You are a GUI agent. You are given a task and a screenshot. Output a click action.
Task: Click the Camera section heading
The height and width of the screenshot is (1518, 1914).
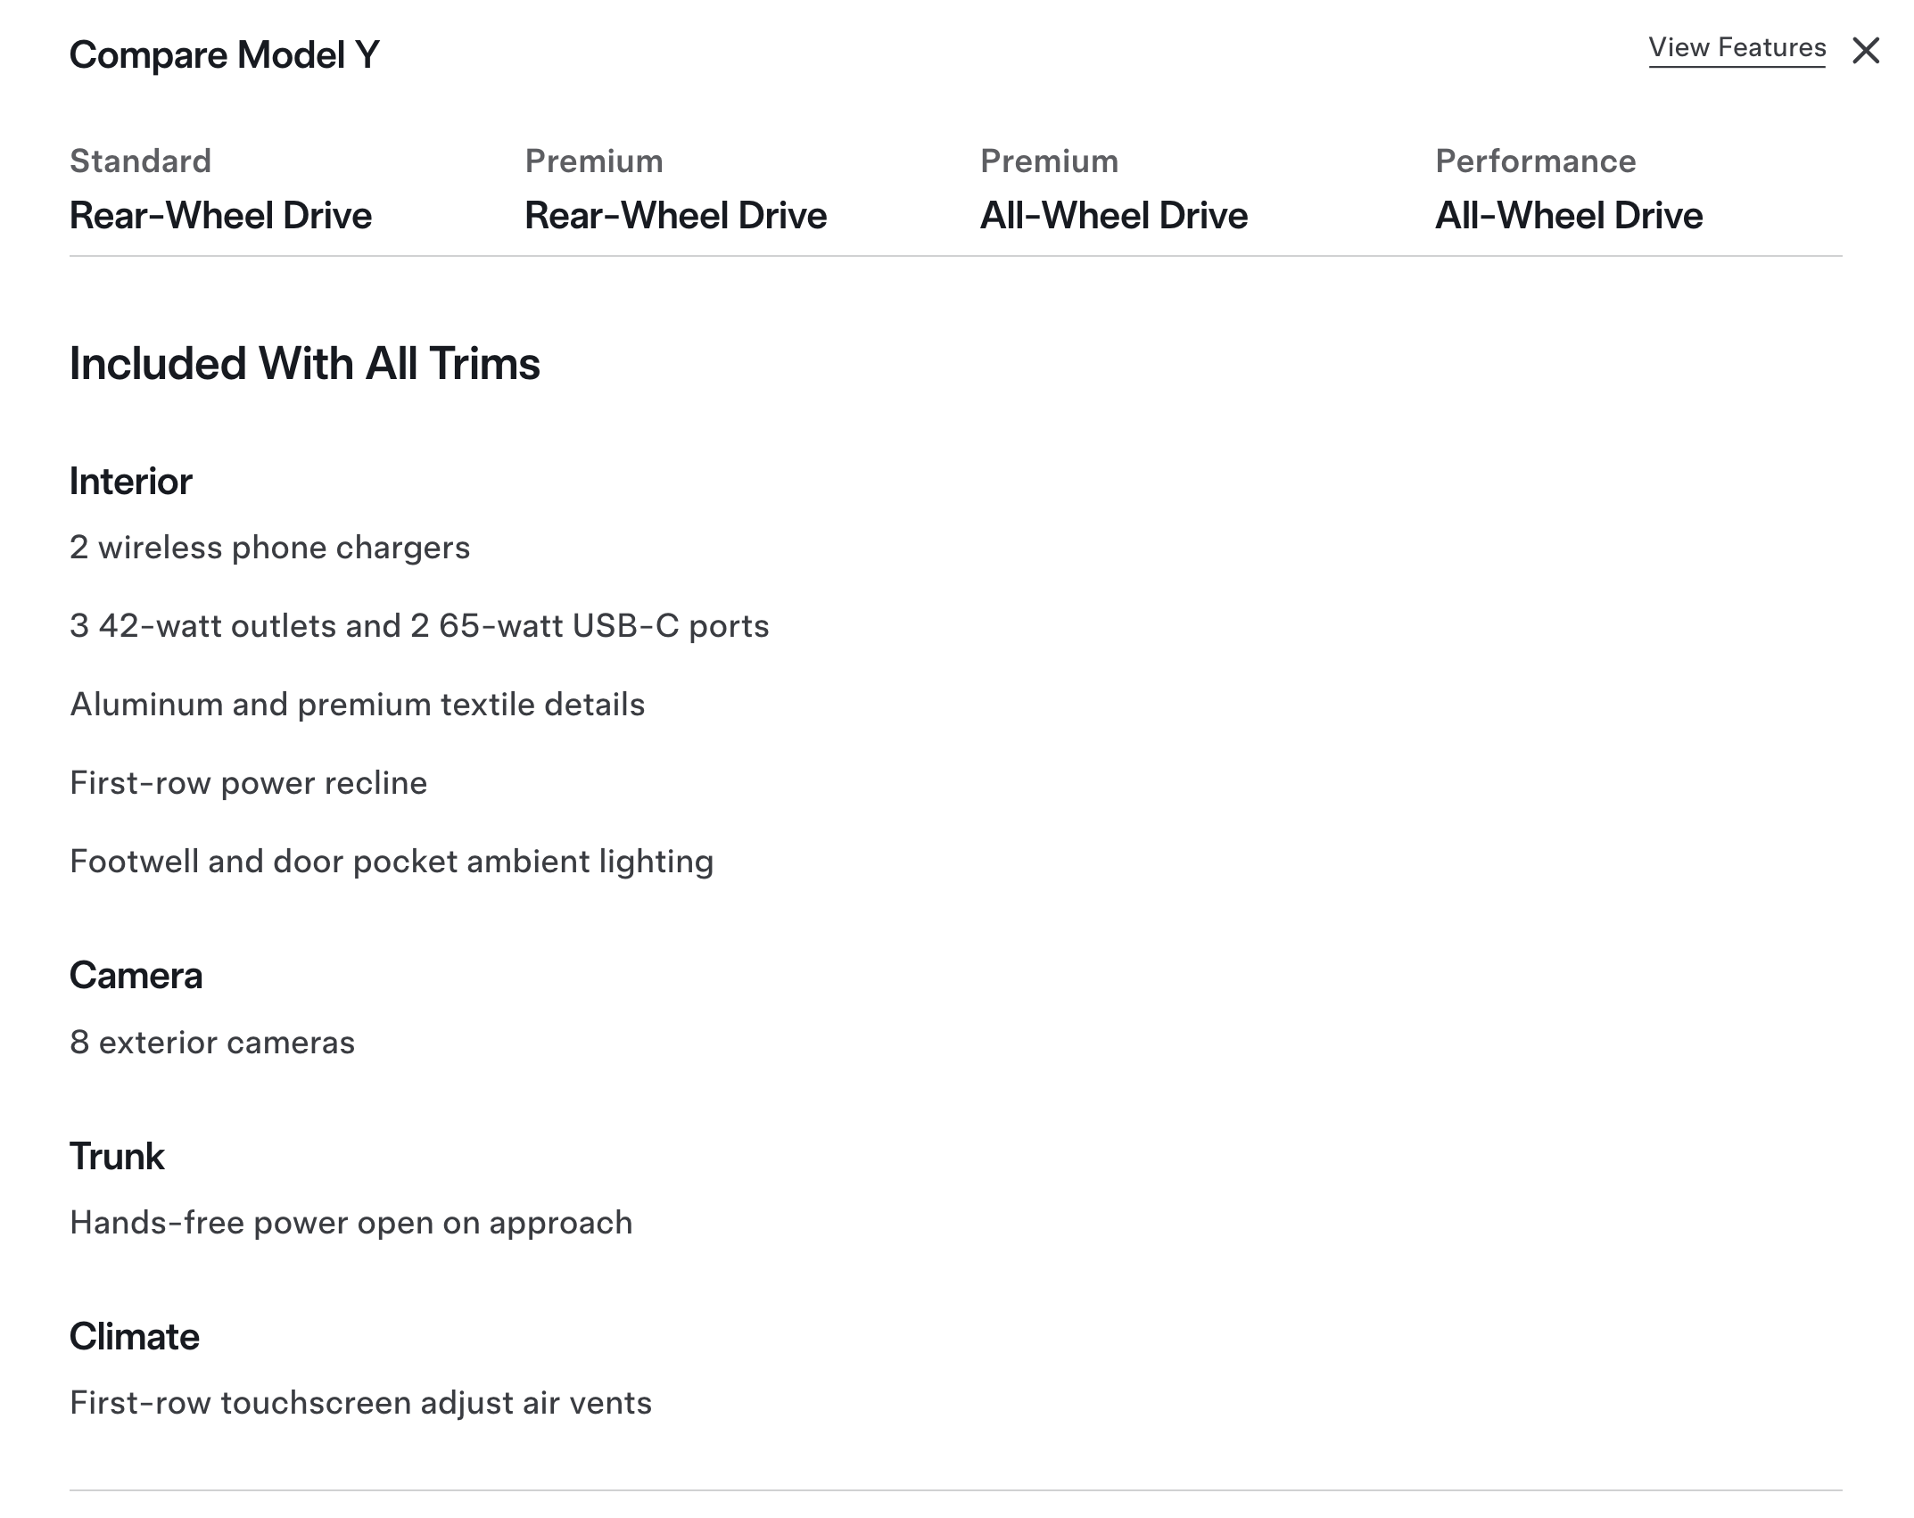136,976
